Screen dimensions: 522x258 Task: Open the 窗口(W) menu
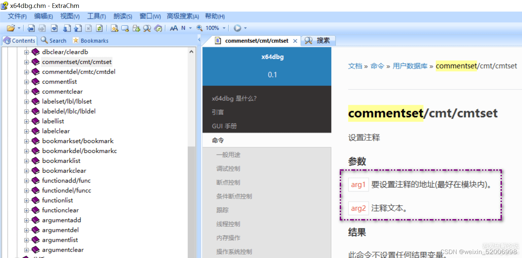coord(150,16)
